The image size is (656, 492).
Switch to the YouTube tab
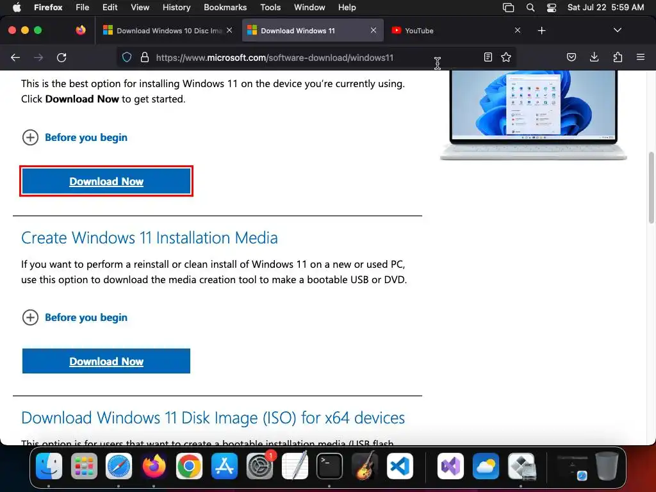click(x=456, y=31)
